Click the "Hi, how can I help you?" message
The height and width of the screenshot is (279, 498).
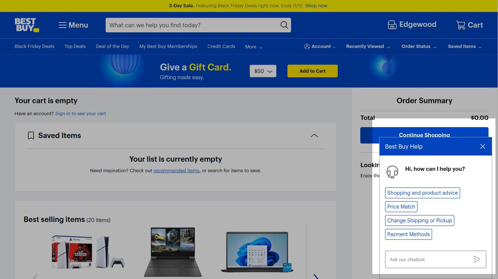(435, 169)
